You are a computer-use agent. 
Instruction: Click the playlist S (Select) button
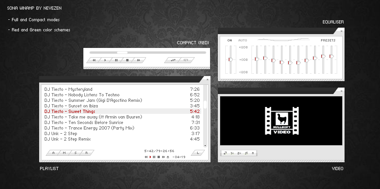pyautogui.click(x=76, y=153)
